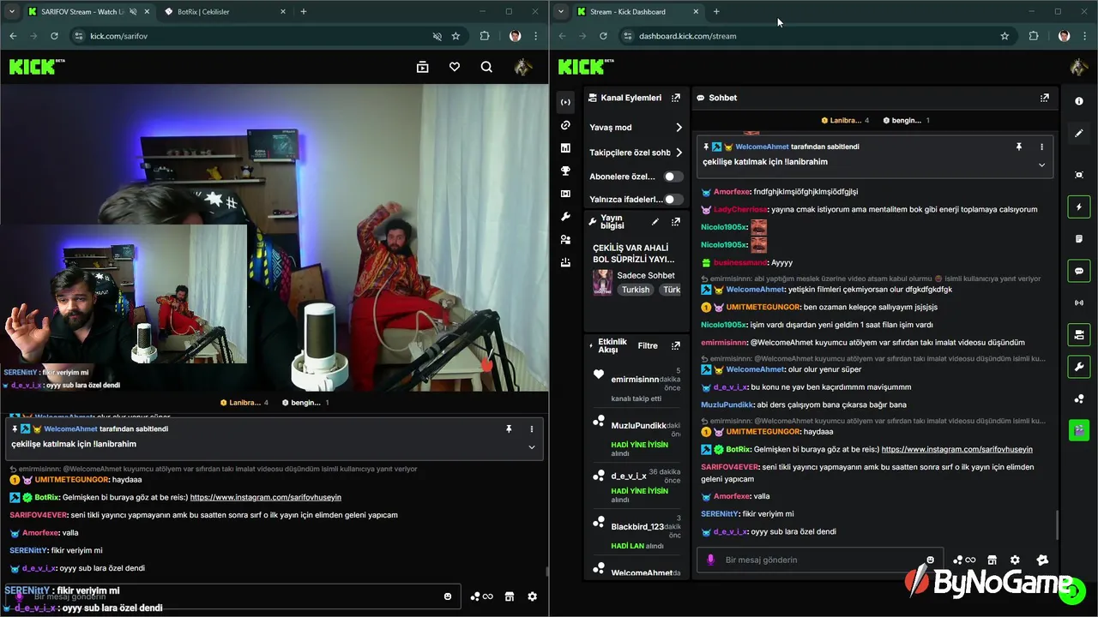1098x617 pixels.
Task: Open three-dot menu on viewer chat pinned message
Action: pos(531,428)
